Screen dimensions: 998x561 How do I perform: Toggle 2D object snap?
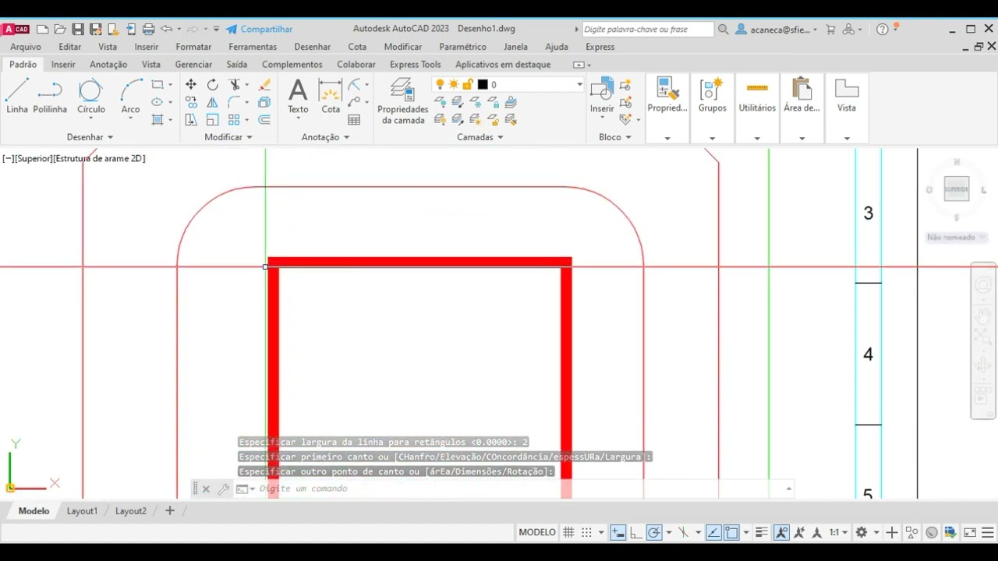tap(731, 532)
